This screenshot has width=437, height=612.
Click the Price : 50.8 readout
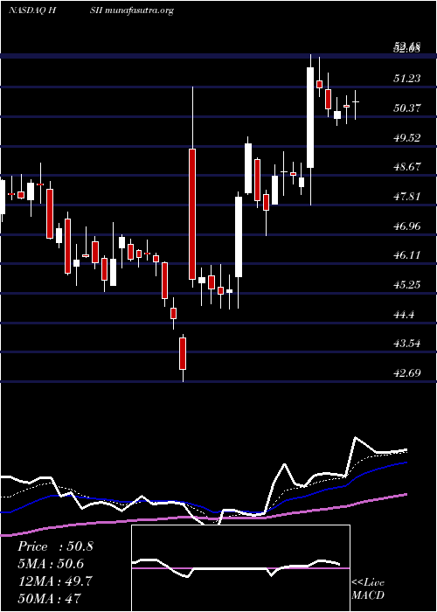coord(55,546)
